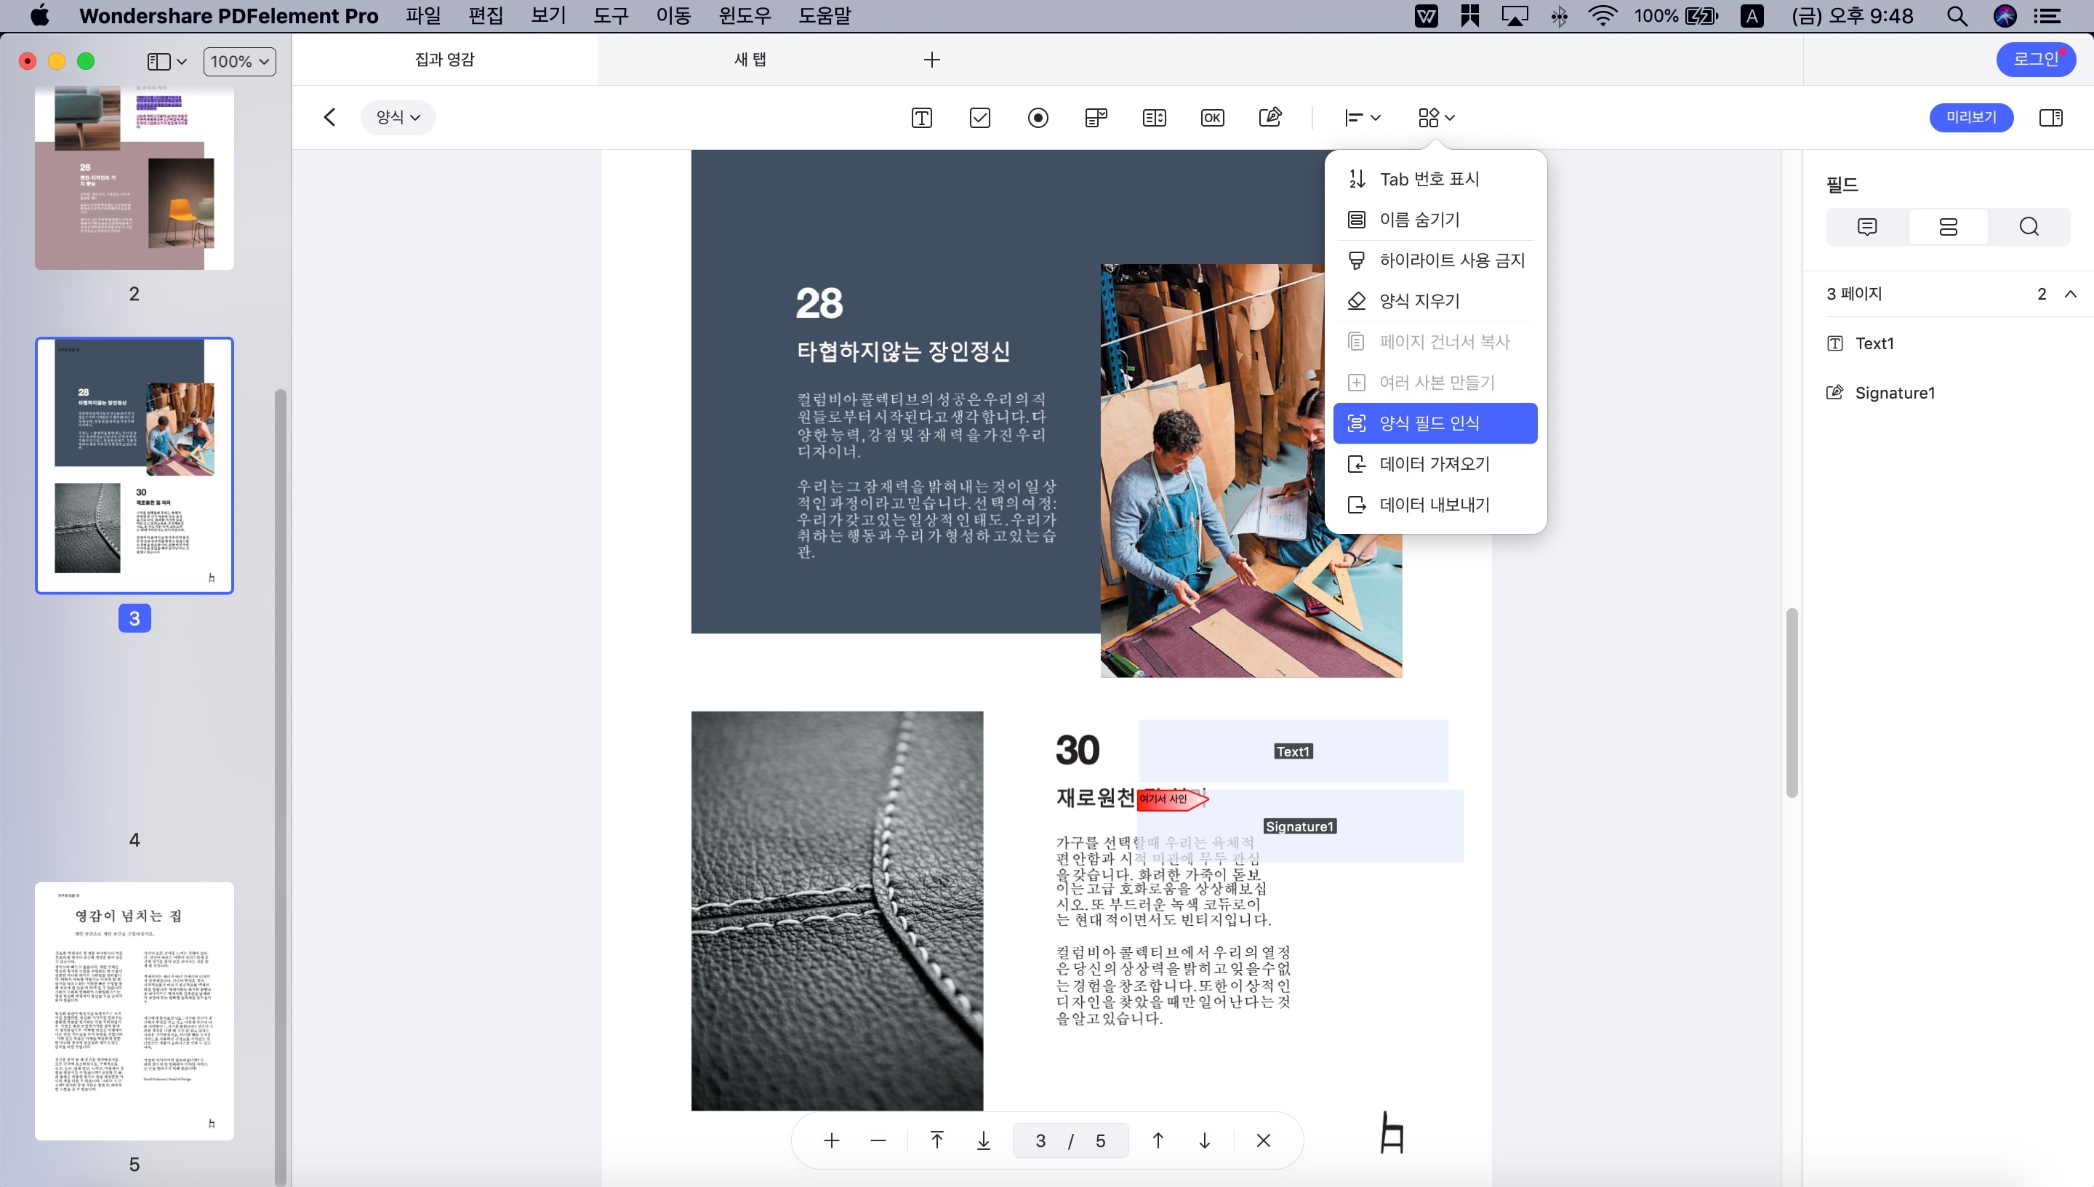Open the page 3 thumbnail
The image size is (2094, 1187).
pos(135,465)
